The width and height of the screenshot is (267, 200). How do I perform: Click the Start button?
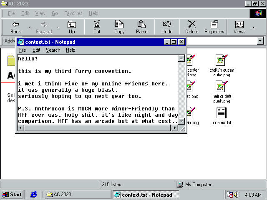pos(12,195)
